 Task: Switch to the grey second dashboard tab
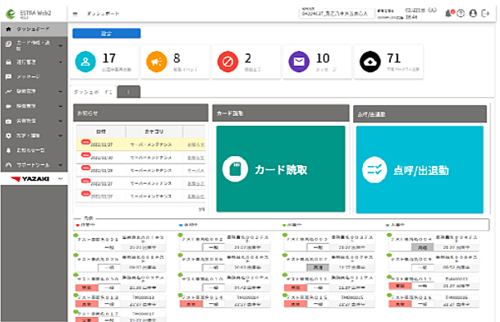(129, 92)
